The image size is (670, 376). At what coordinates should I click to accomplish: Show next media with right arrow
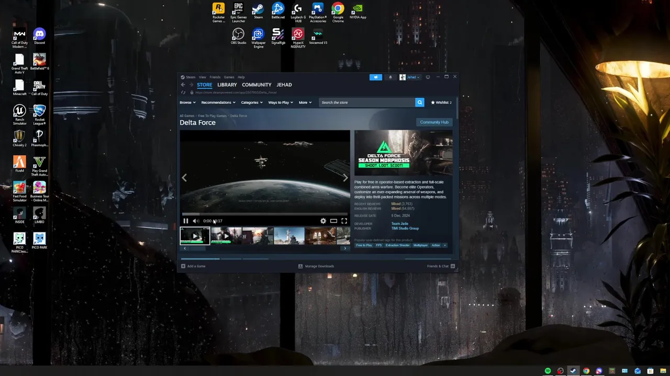tap(345, 178)
